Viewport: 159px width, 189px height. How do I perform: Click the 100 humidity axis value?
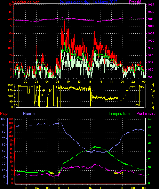(3, 119)
